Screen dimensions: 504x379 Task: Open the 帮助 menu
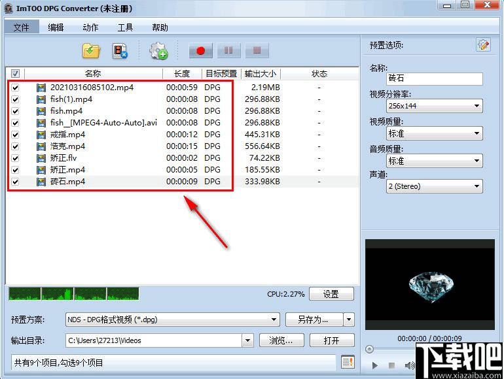coord(160,27)
